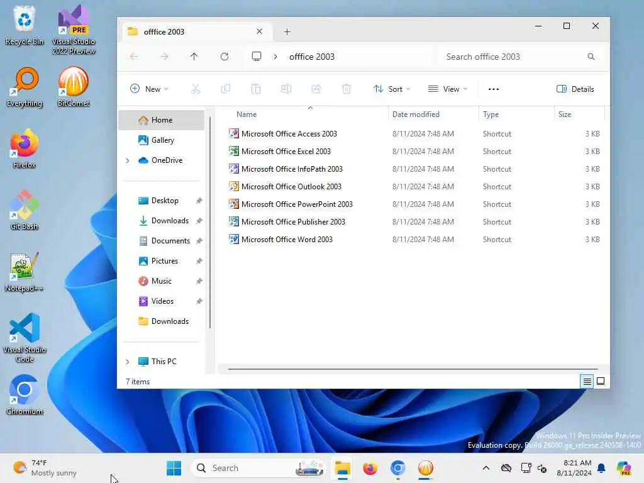Open BitComet desktop shortcut
This screenshot has width=644, height=483.
point(74,87)
